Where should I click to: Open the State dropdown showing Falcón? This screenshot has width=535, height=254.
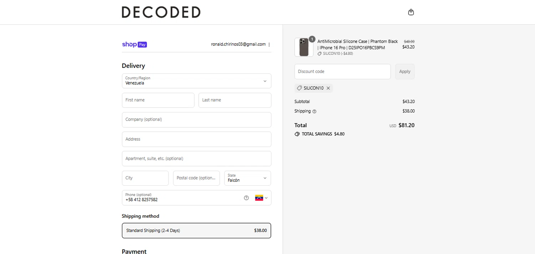pos(248,178)
